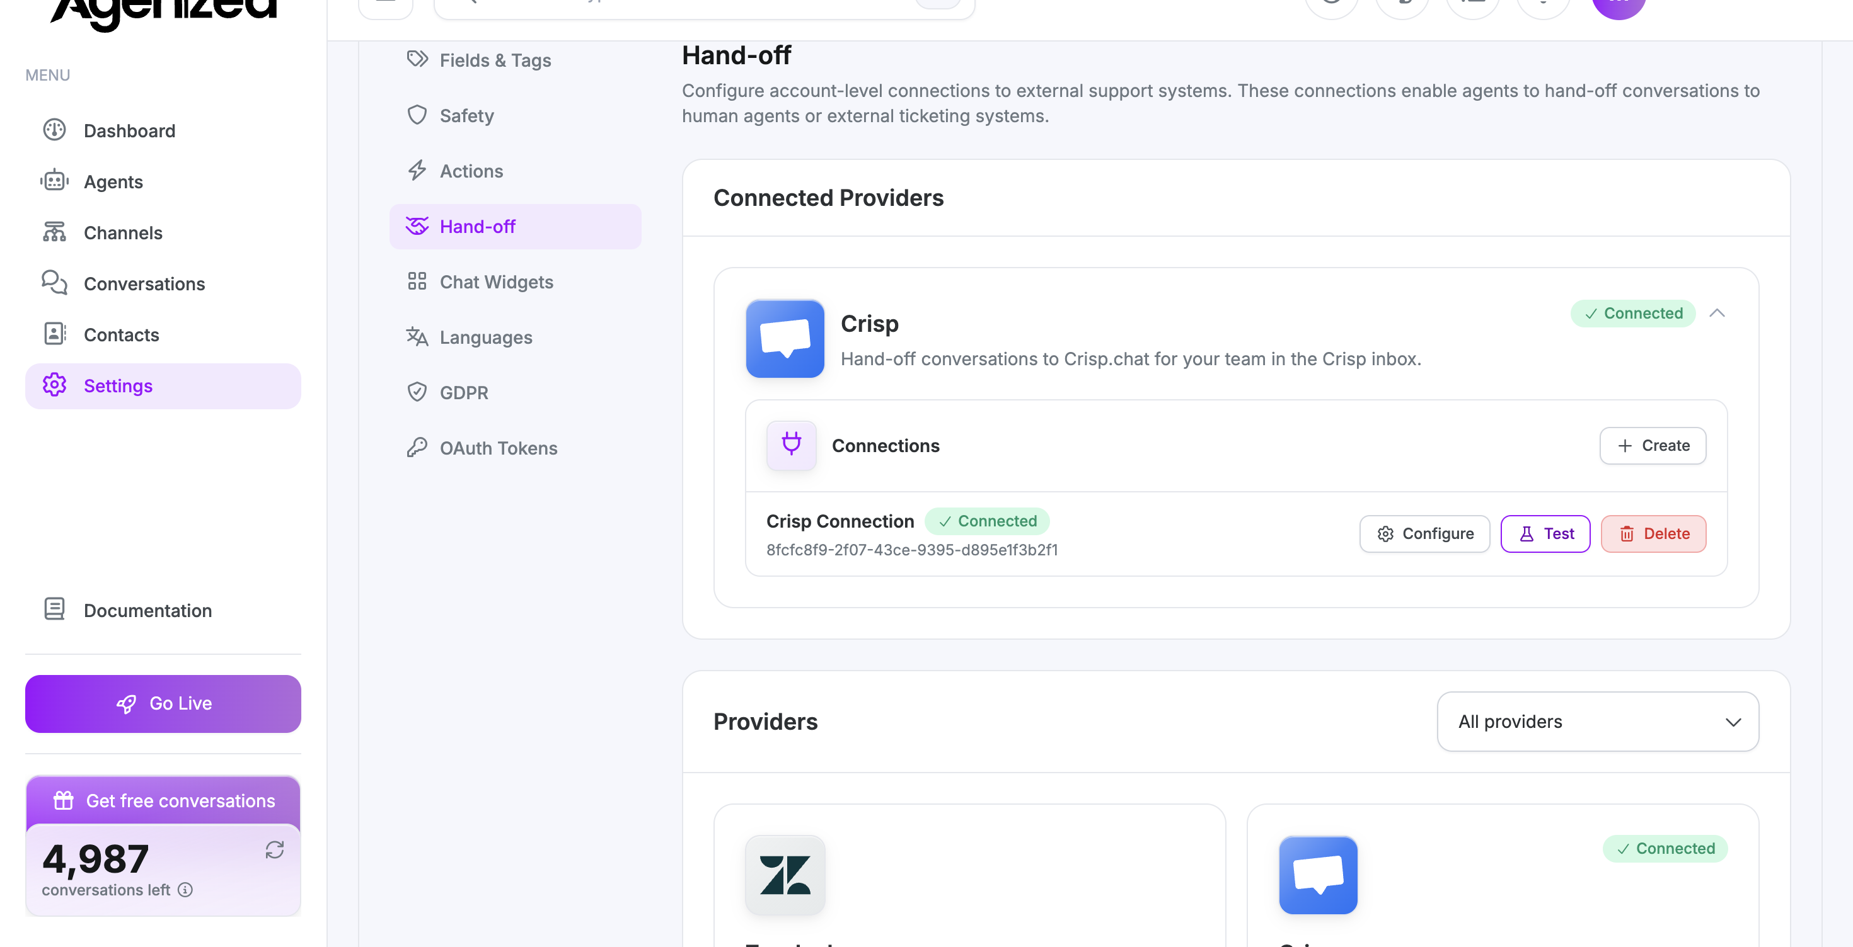The height and width of the screenshot is (947, 1853).
Task: Click the Create connection button
Action: pos(1653,445)
